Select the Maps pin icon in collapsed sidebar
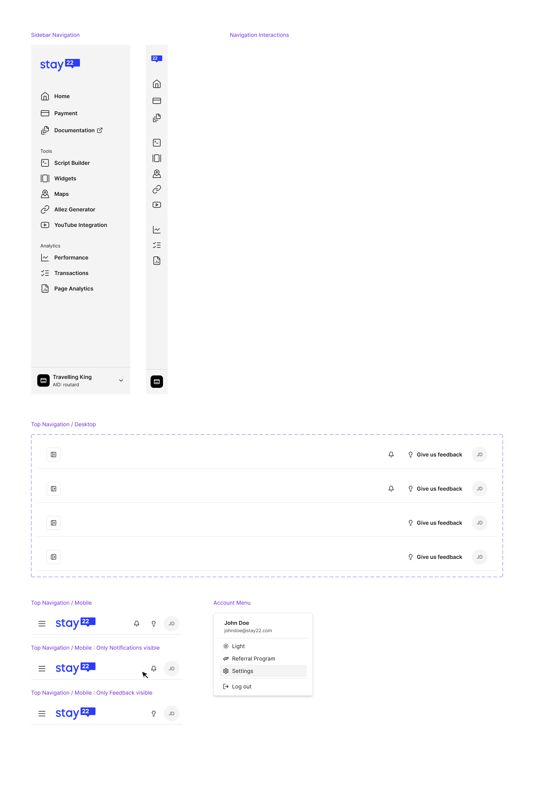This screenshot has height=785, width=534. [156, 174]
